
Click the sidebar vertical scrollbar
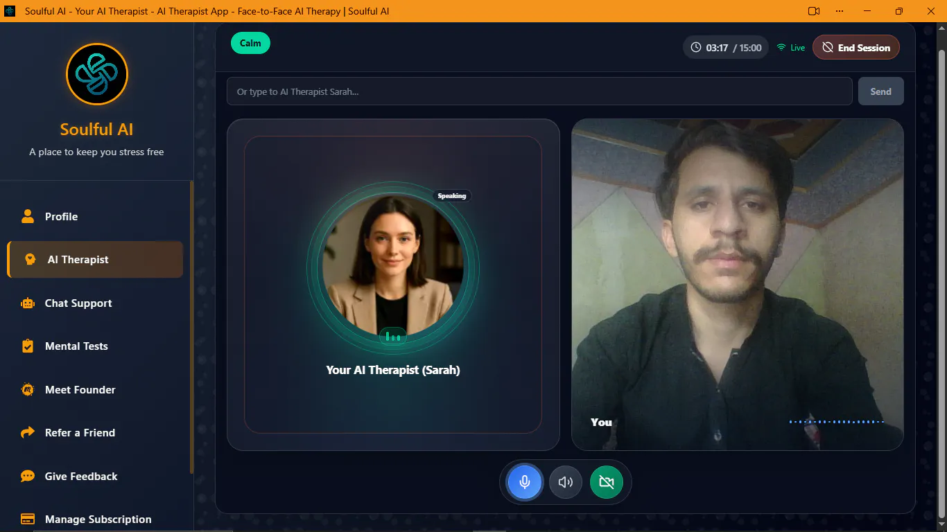pyautogui.click(x=192, y=326)
